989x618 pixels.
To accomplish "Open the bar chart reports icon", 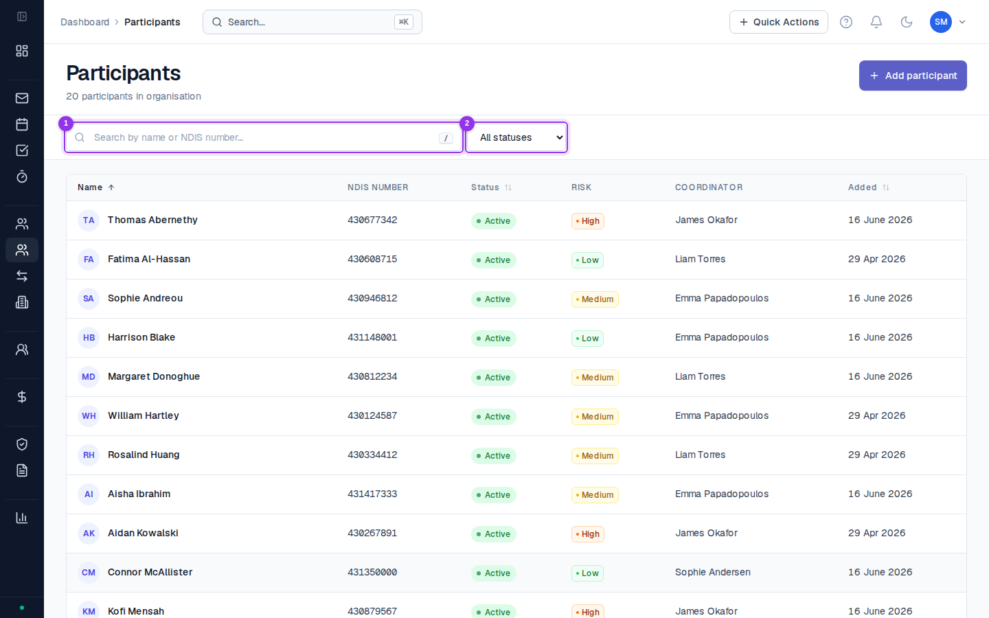I will tap(22, 518).
